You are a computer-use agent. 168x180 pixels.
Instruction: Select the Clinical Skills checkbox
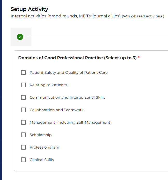(x=23, y=160)
